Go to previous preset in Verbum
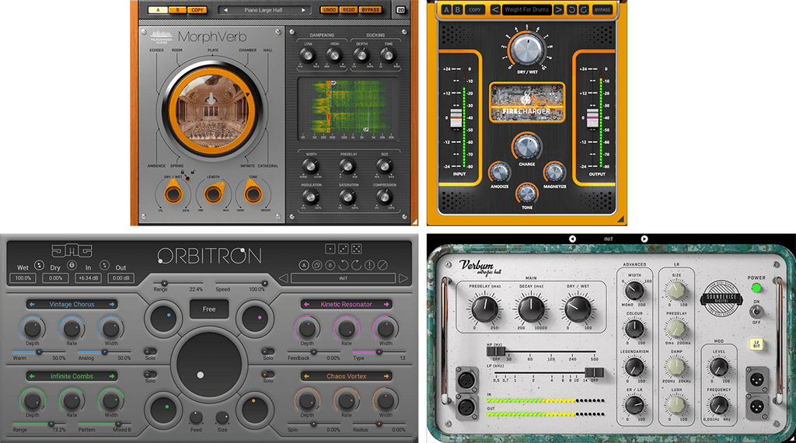 (x=572, y=239)
